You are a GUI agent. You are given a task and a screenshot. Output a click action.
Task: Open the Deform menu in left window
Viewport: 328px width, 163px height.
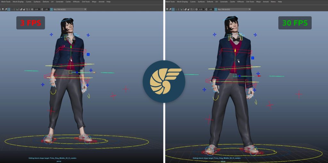(x=46, y=2)
